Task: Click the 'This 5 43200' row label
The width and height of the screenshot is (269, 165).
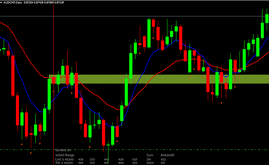Action: pos(64,163)
